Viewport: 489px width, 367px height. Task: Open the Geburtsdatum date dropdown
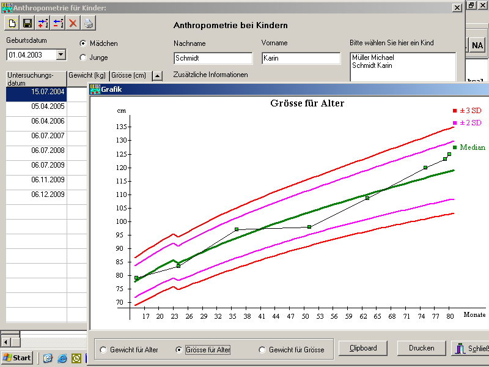point(60,54)
